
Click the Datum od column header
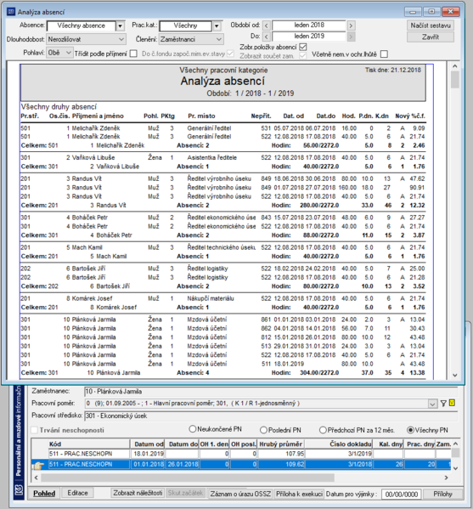point(149,444)
